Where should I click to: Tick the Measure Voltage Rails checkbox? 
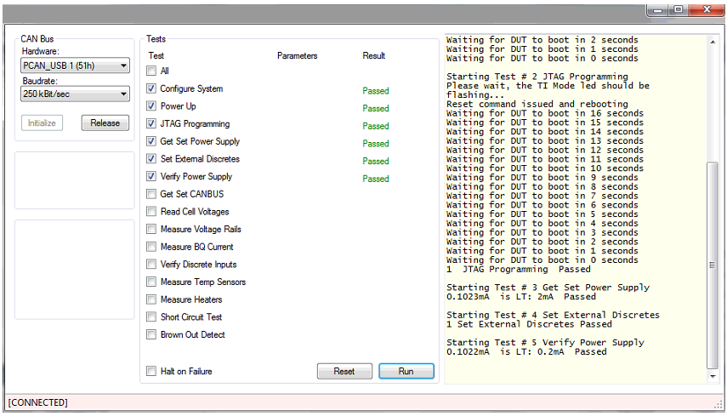click(151, 230)
